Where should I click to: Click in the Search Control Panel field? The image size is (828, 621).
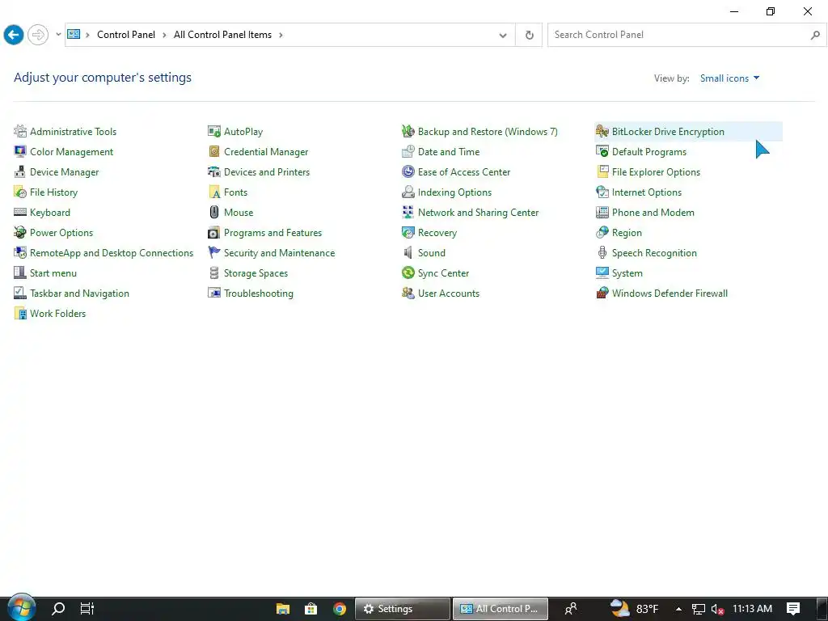(x=678, y=35)
